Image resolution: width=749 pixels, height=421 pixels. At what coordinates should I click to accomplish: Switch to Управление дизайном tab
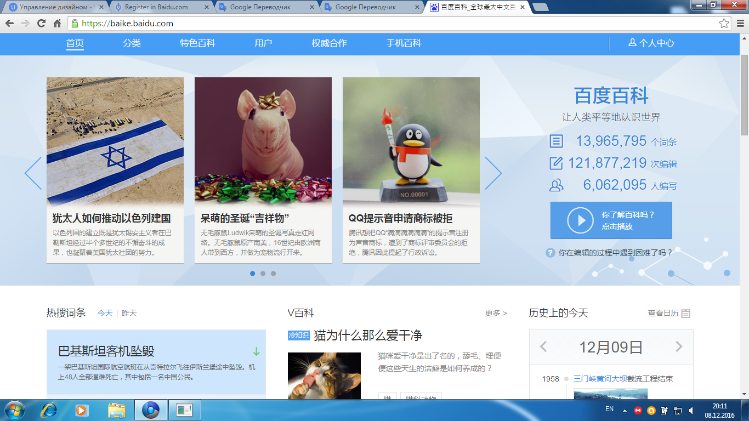(55, 7)
